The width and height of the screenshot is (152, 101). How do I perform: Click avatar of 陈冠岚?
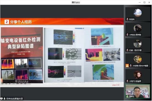click(x=138, y=13)
